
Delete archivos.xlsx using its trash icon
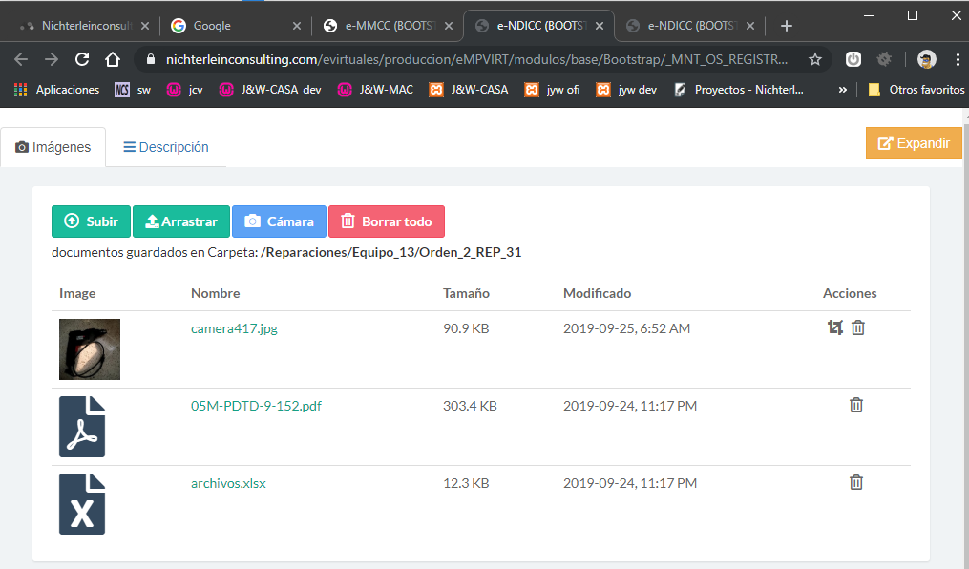pos(856,482)
